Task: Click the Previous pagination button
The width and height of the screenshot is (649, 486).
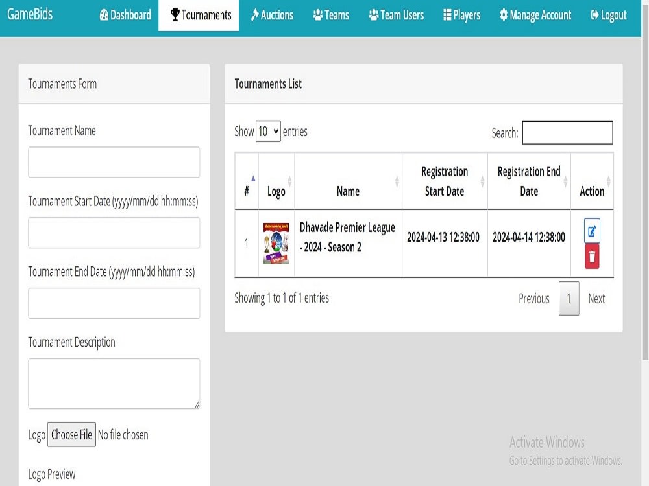Action: click(534, 298)
